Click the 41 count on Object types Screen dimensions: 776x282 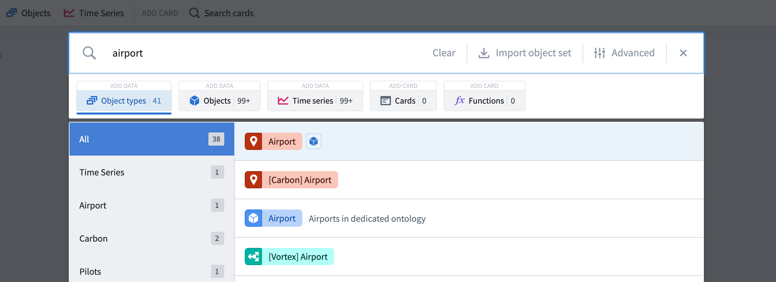pos(157,101)
